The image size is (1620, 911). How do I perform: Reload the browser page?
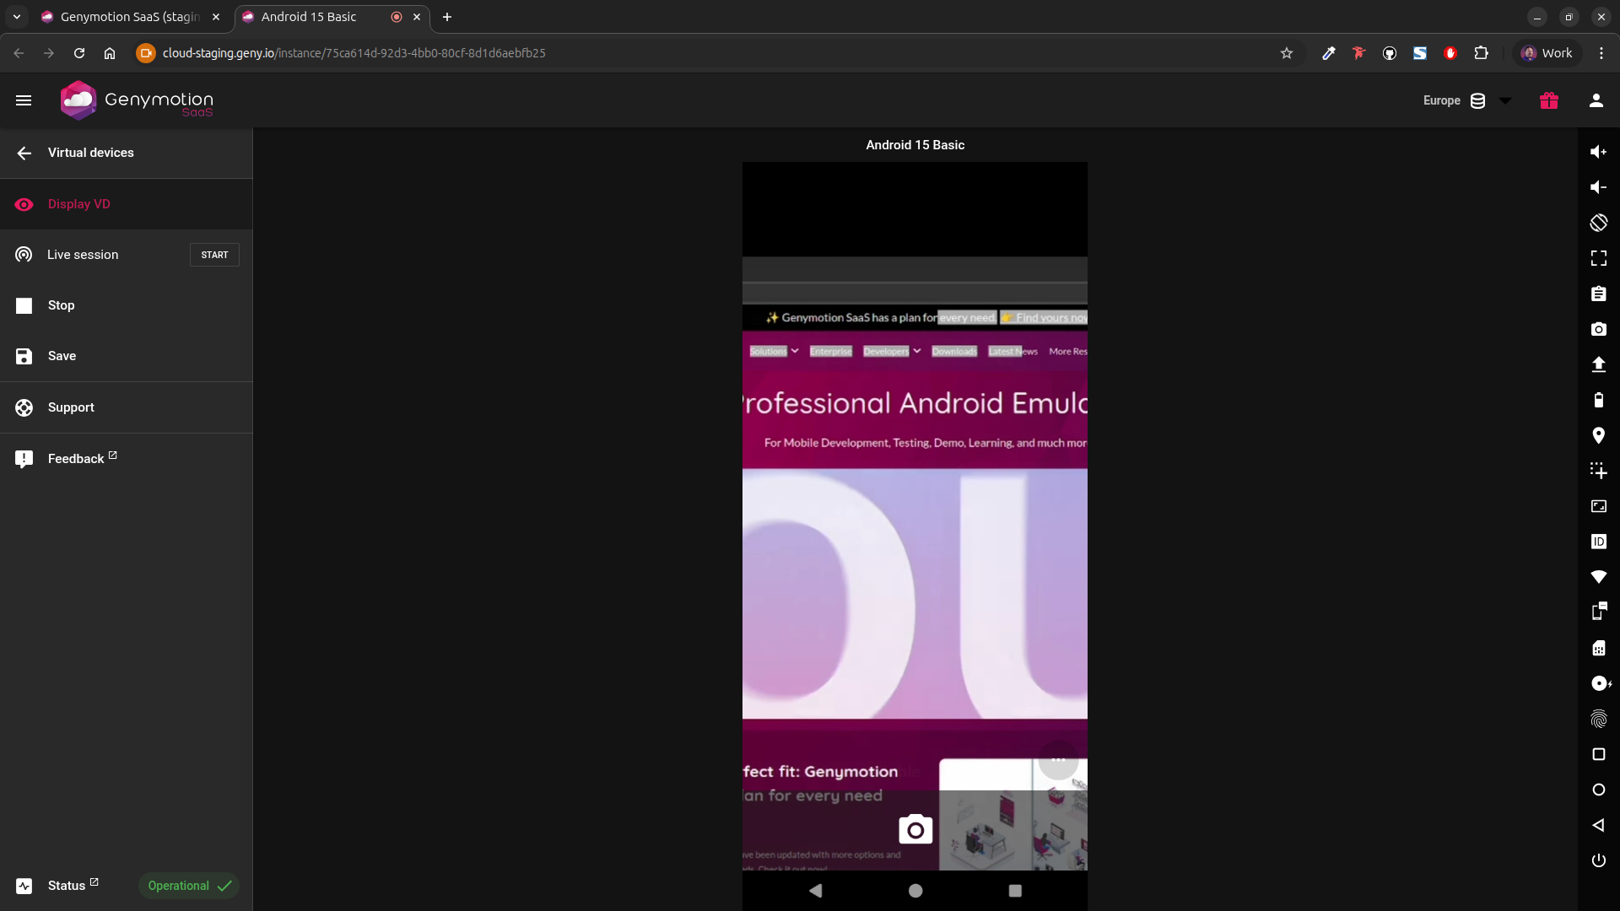click(x=79, y=53)
